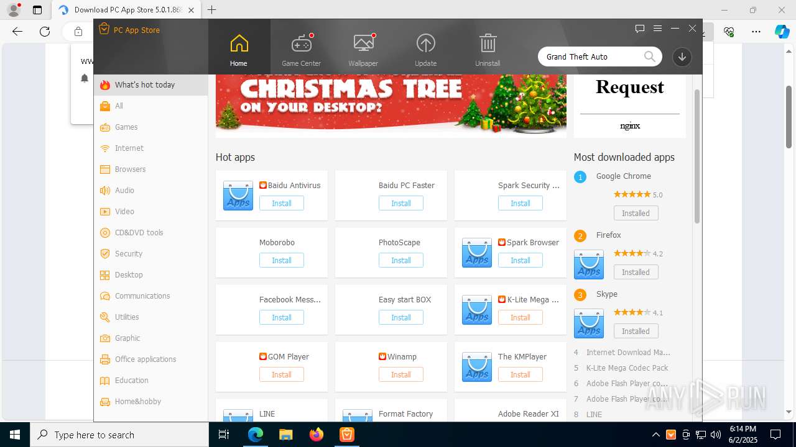Screen dimensions: 796x447
Task: Open a new Edge browser tab
Action: [212, 10]
